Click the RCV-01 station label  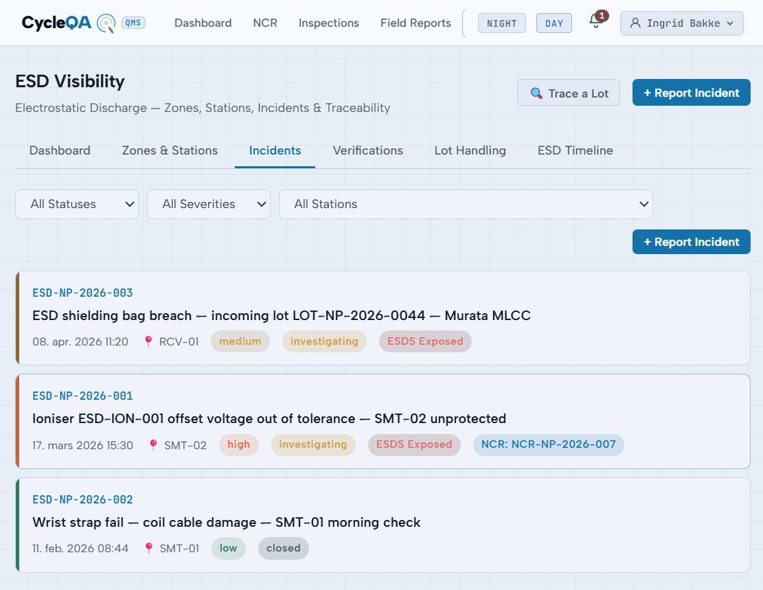179,342
